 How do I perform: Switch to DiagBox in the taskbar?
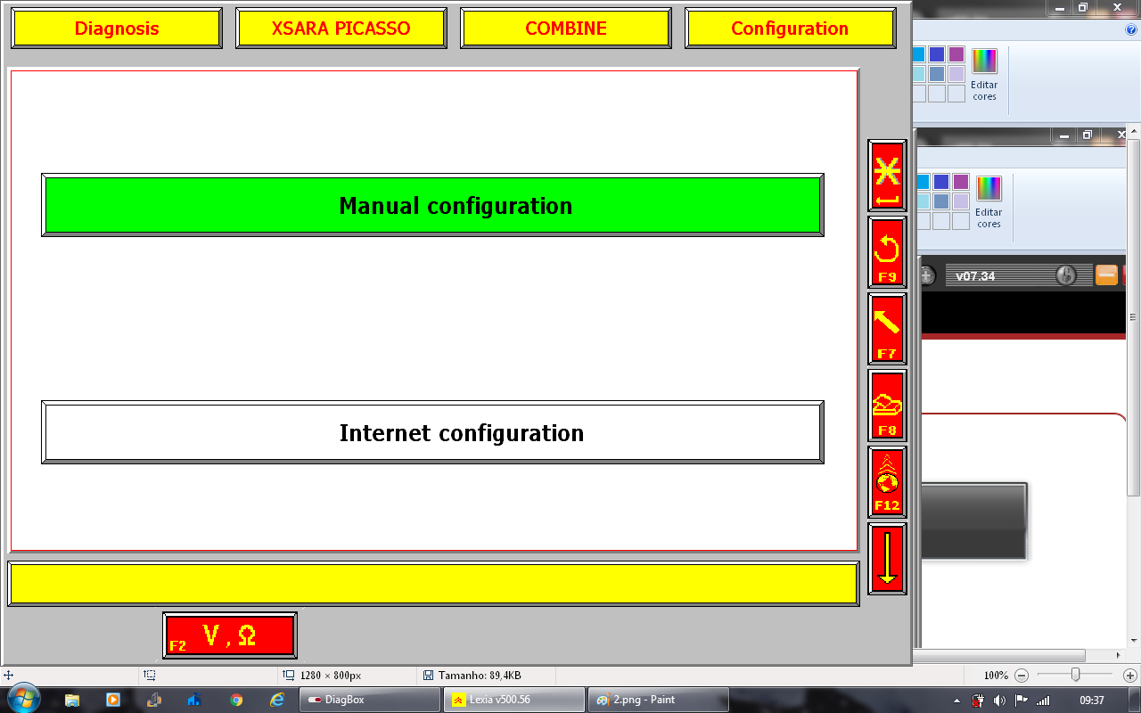point(370,700)
